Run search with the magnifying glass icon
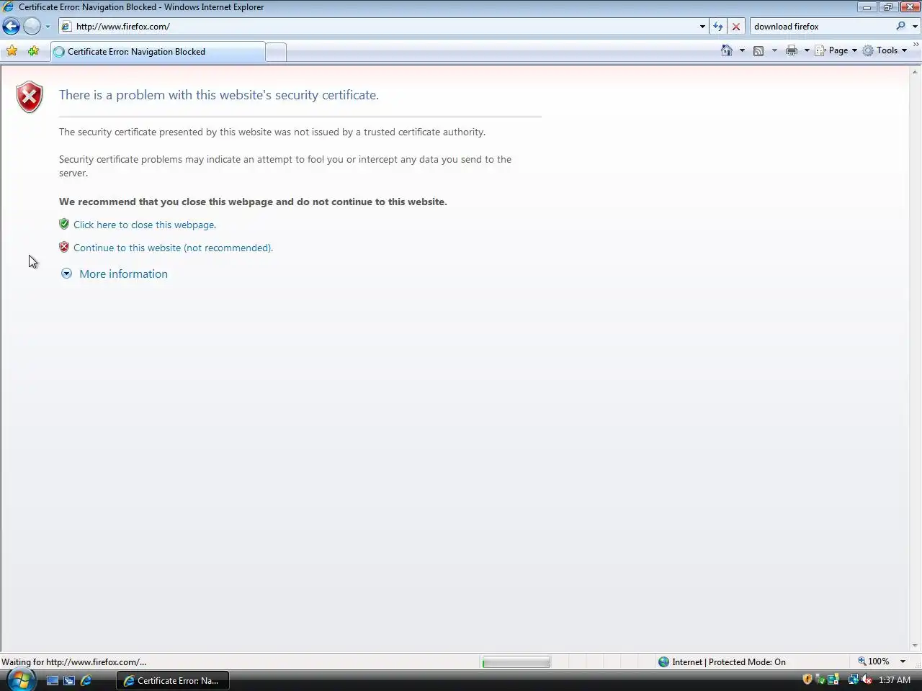This screenshot has width=922, height=691. click(x=900, y=27)
